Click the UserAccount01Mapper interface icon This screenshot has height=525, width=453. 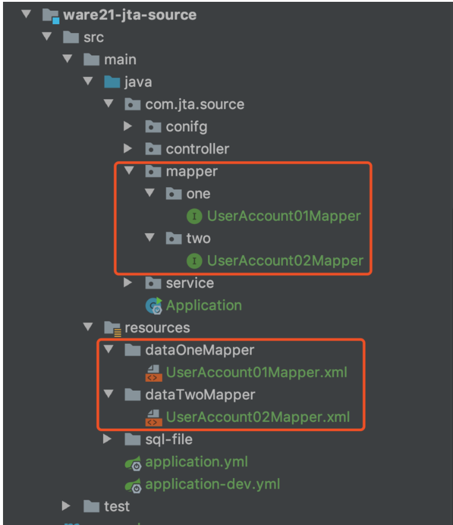(x=193, y=216)
